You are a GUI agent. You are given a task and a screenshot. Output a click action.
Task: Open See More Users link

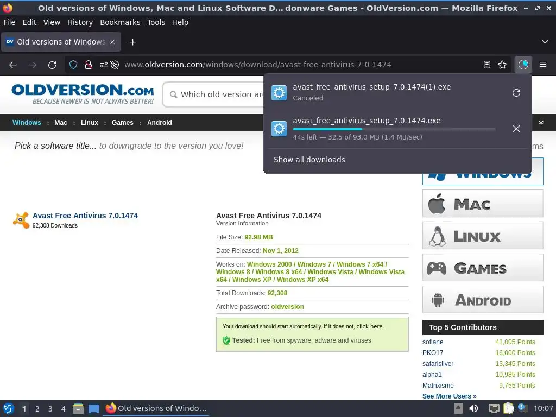click(449, 396)
